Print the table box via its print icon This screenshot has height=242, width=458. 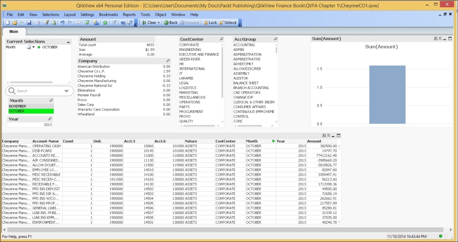(x=324, y=135)
